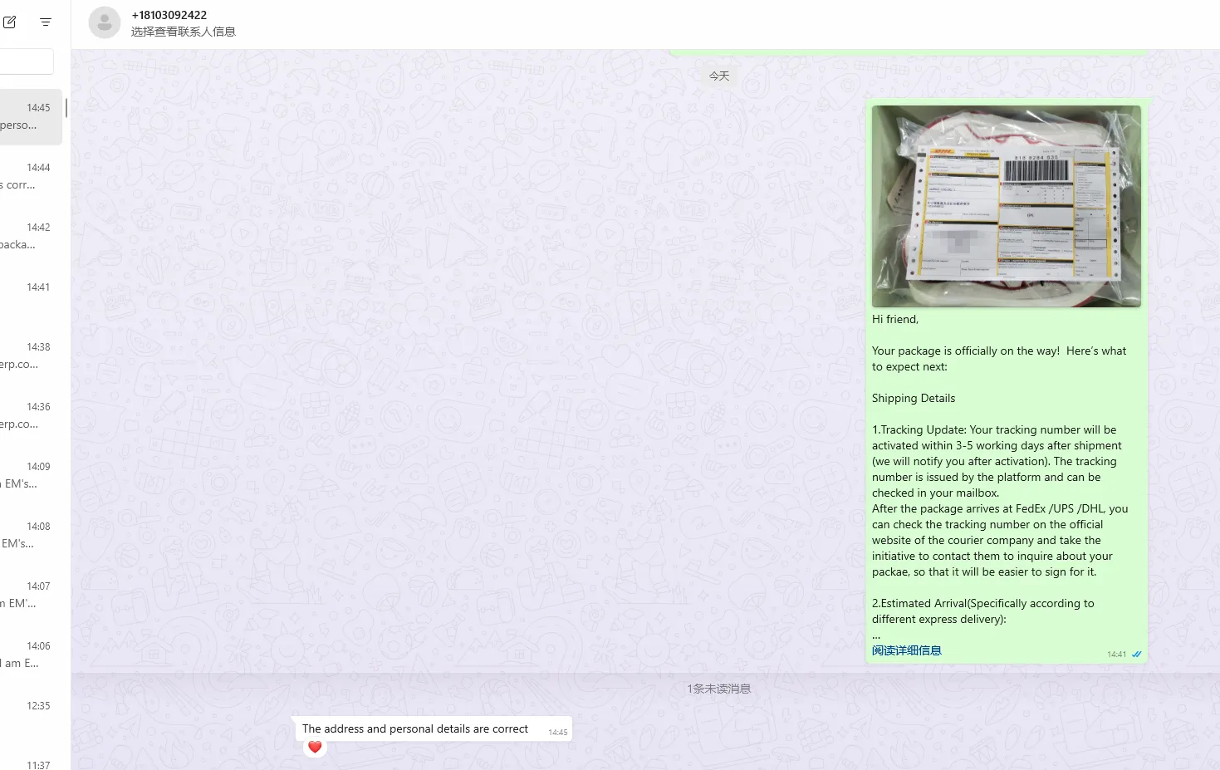The image size is (1220, 770).
Task: Click the unread message divider
Action: 718,689
